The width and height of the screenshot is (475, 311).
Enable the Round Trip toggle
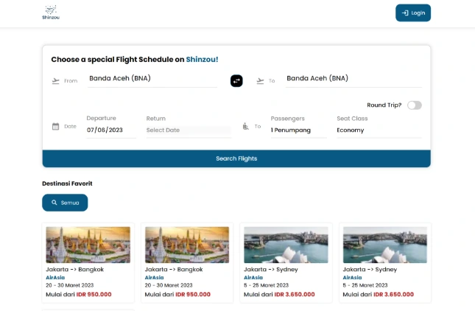[x=414, y=105]
